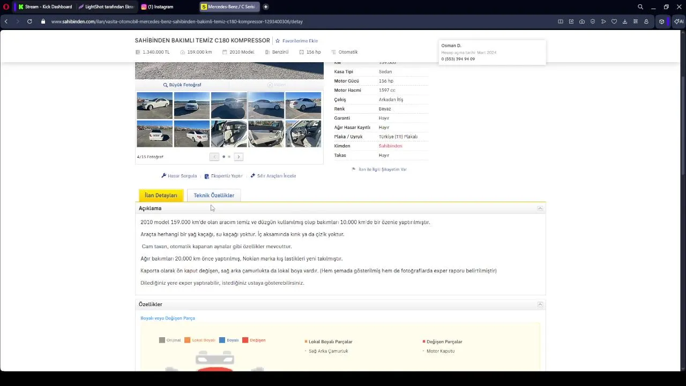This screenshot has height=386, width=686.
Task: Click the gray Orijinal legend swatch
Action: click(162, 340)
